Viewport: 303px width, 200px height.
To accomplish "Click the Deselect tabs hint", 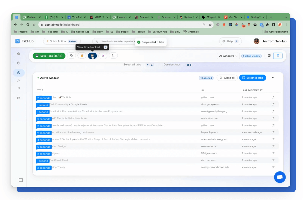I will click(x=172, y=65).
